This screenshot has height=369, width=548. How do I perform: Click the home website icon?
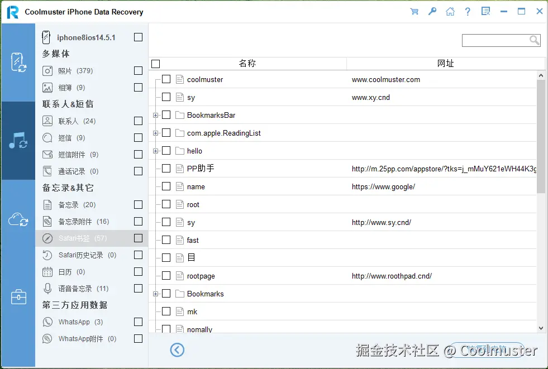click(x=450, y=11)
